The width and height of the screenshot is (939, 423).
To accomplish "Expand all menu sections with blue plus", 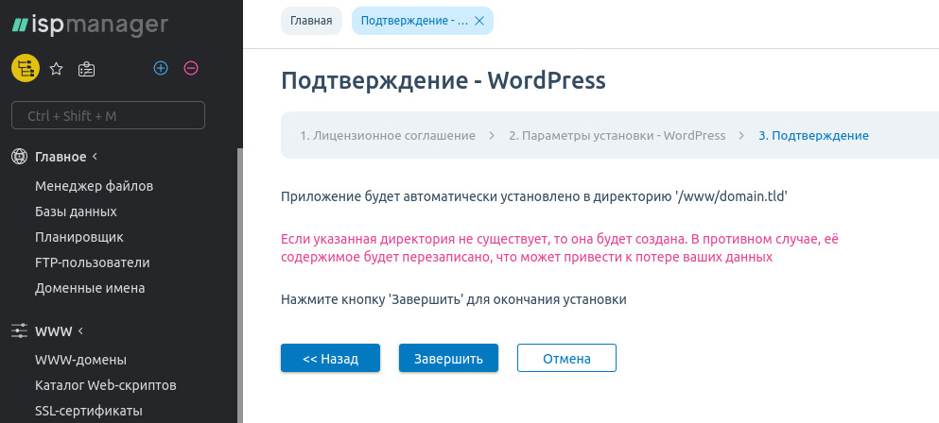I will click(x=161, y=68).
